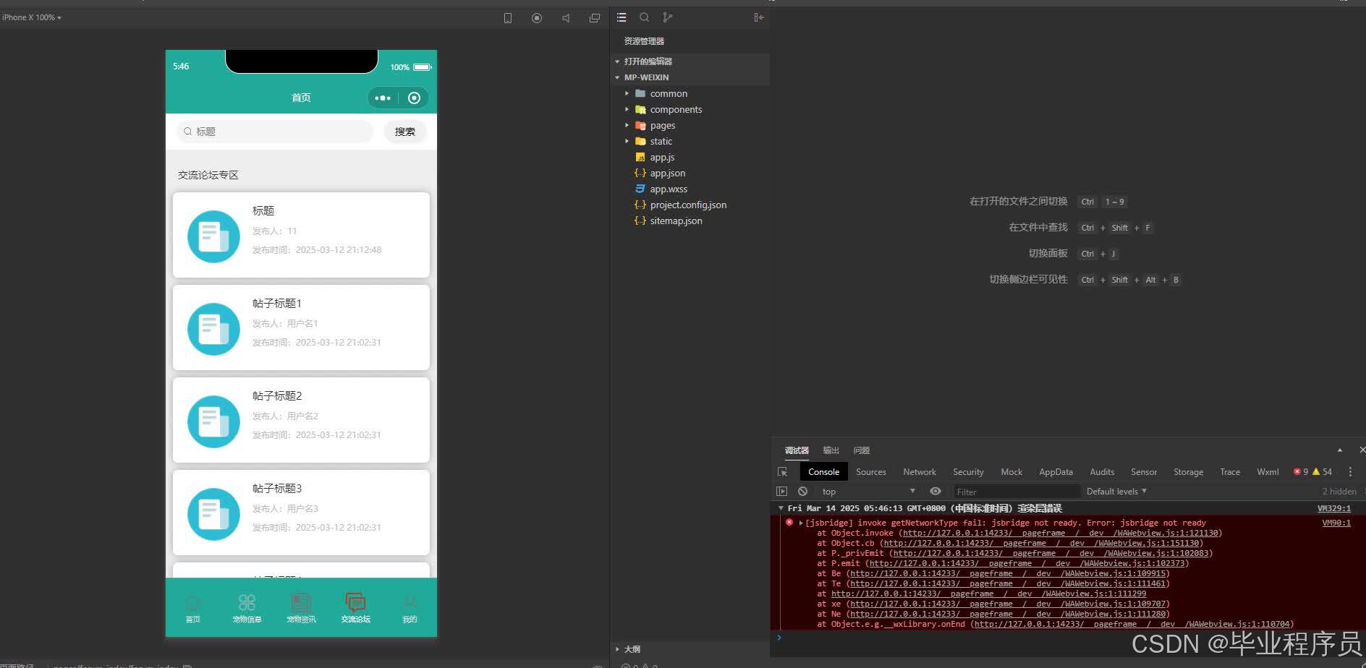
Task: Select the Console devtools tab
Action: coord(823,471)
